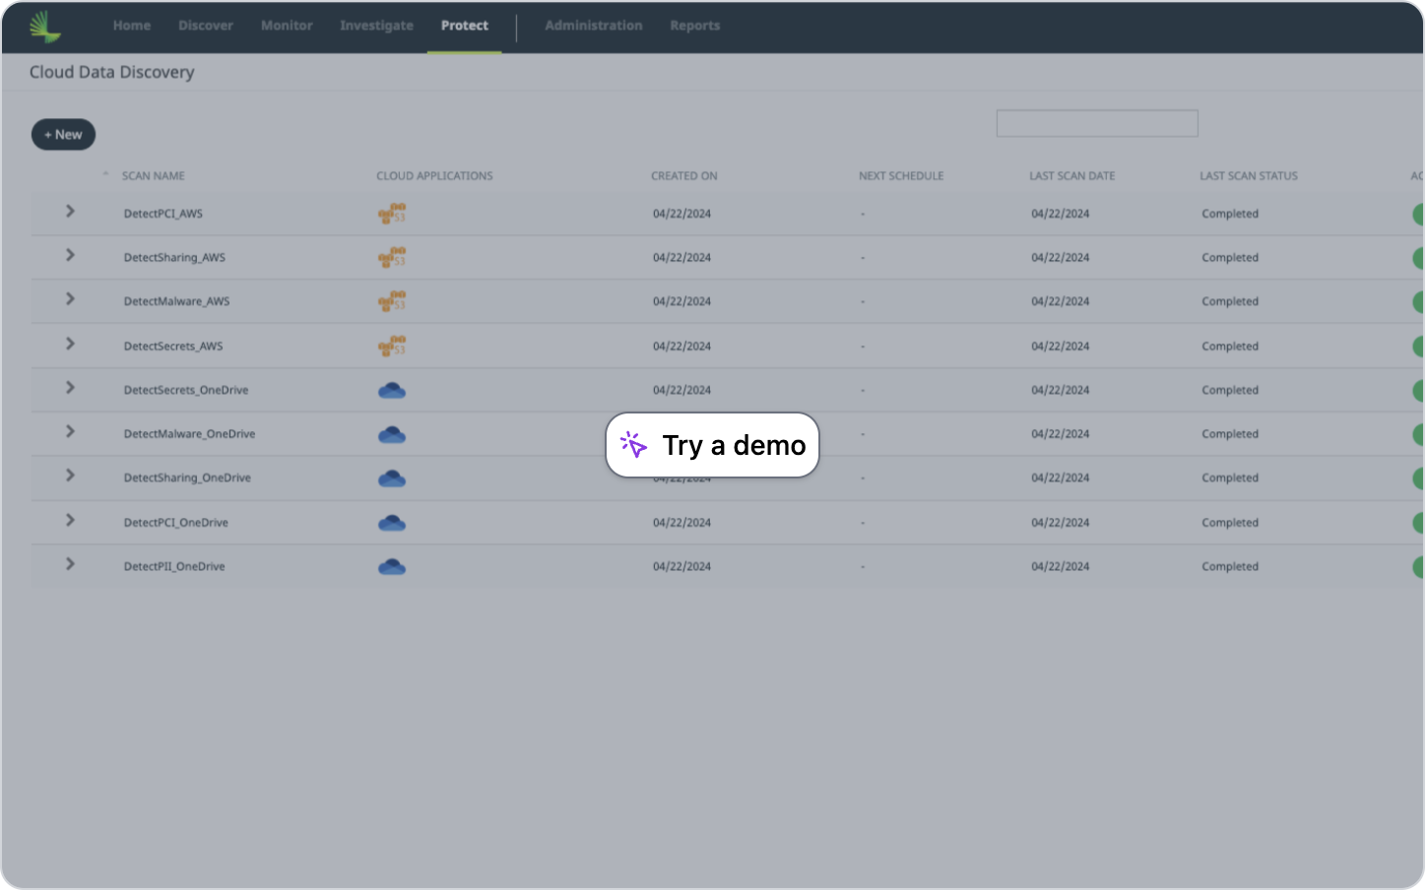Expand the DetectMalware_OneDrive scan row
This screenshot has height=890, width=1428.
click(69, 430)
